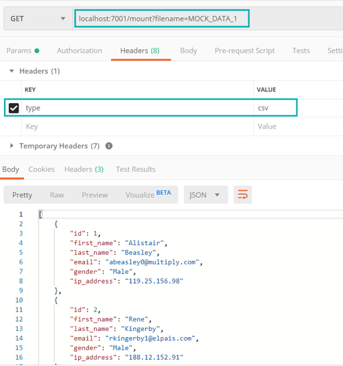Screen dimensions: 343x366
Task: Open the JSON format dropdown
Action: 206,194
